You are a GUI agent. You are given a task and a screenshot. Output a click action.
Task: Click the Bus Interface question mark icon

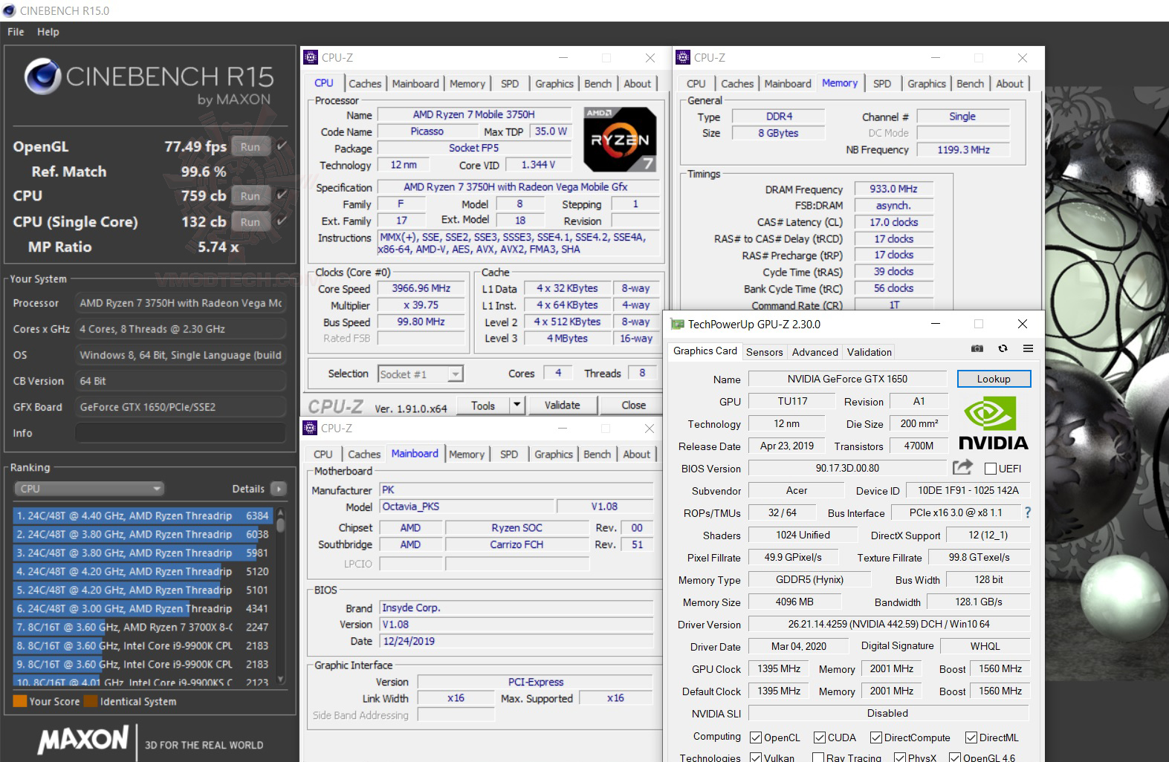point(1027,512)
